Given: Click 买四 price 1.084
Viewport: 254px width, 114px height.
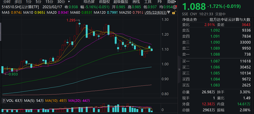Looking at the screenshot, I should (x=215, y=79).
